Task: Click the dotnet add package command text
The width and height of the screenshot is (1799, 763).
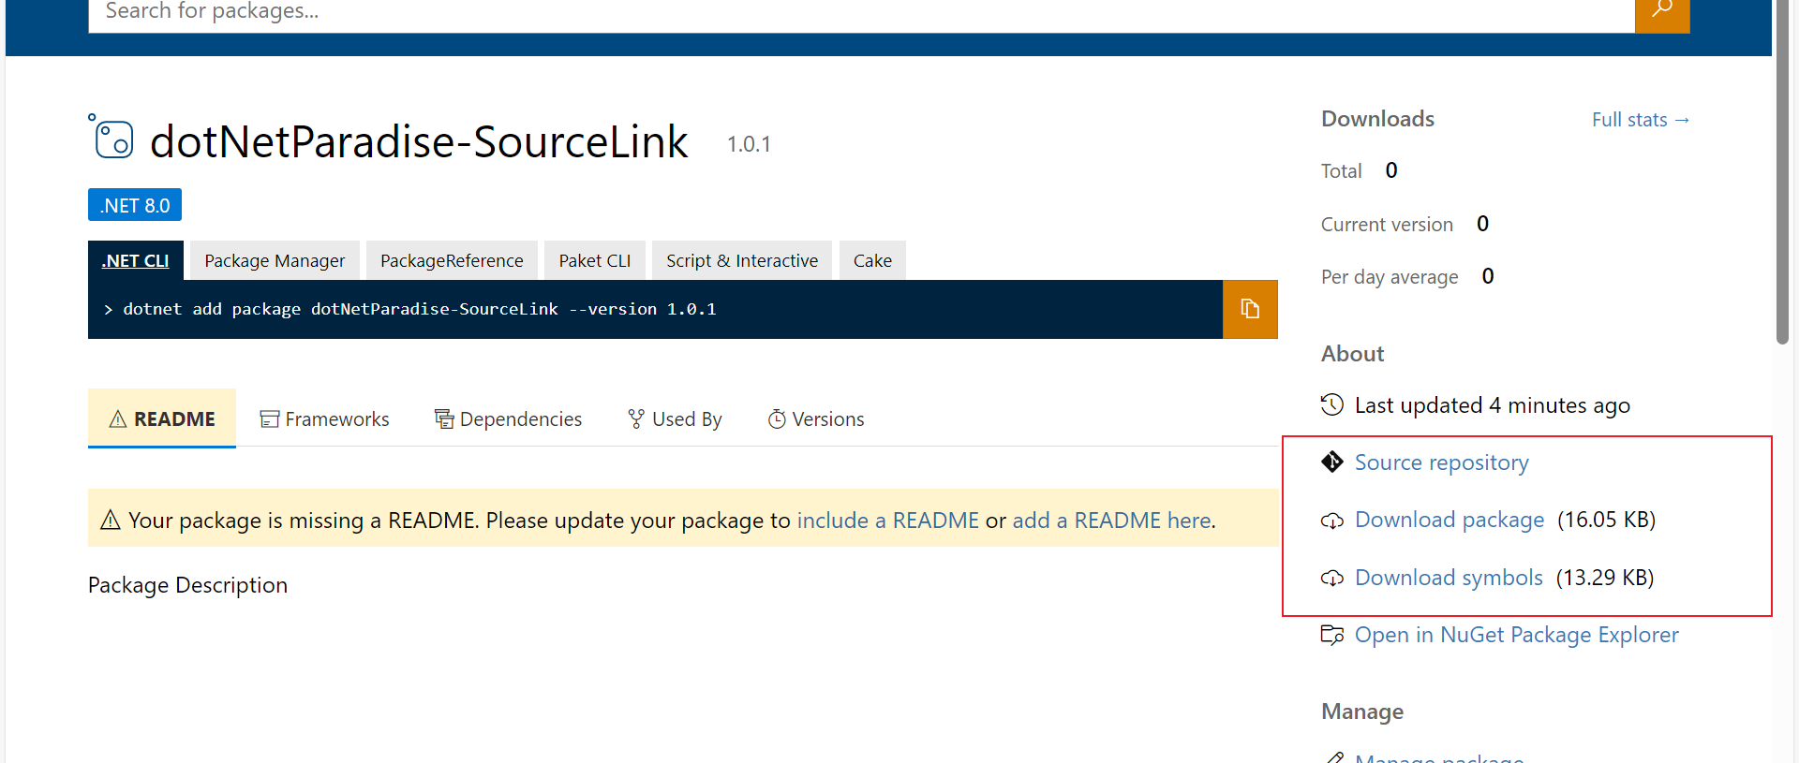Action: tap(420, 309)
